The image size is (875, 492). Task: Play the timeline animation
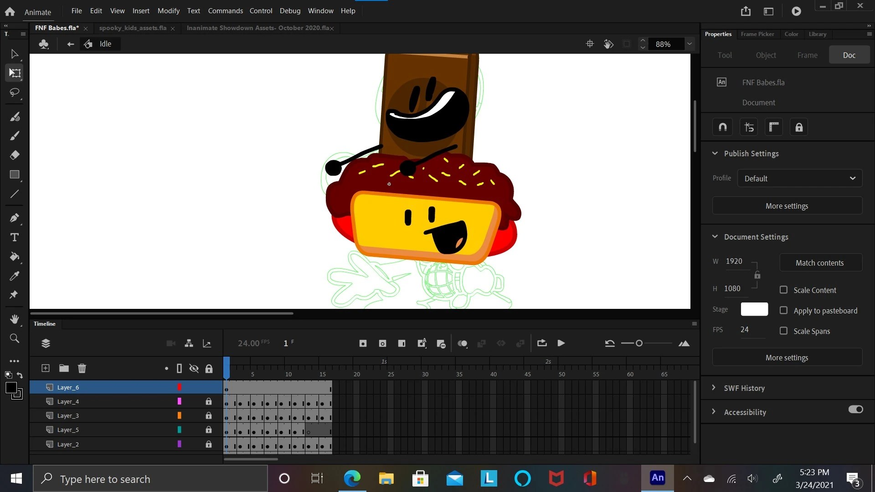click(561, 343)
